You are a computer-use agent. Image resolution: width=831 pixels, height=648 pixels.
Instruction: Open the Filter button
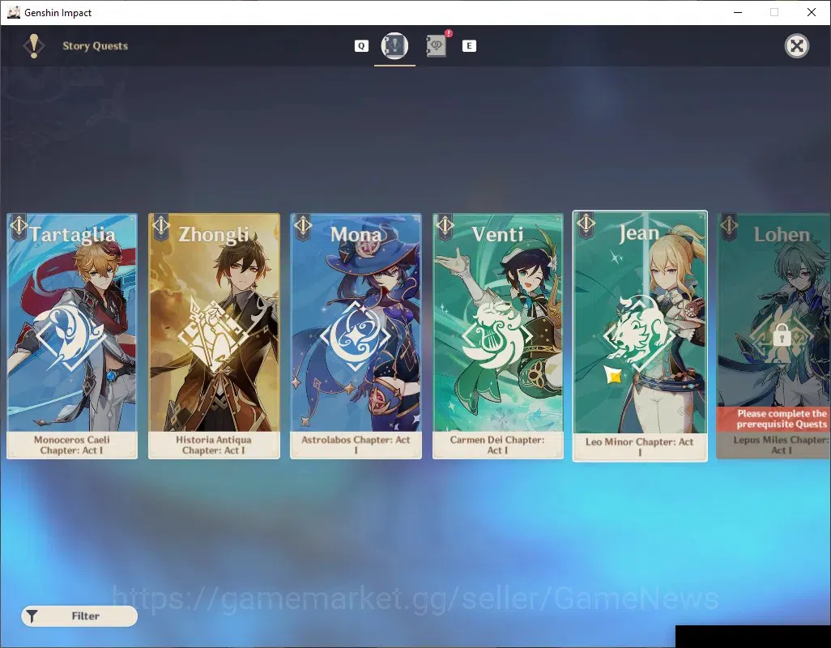pos(79,616)
